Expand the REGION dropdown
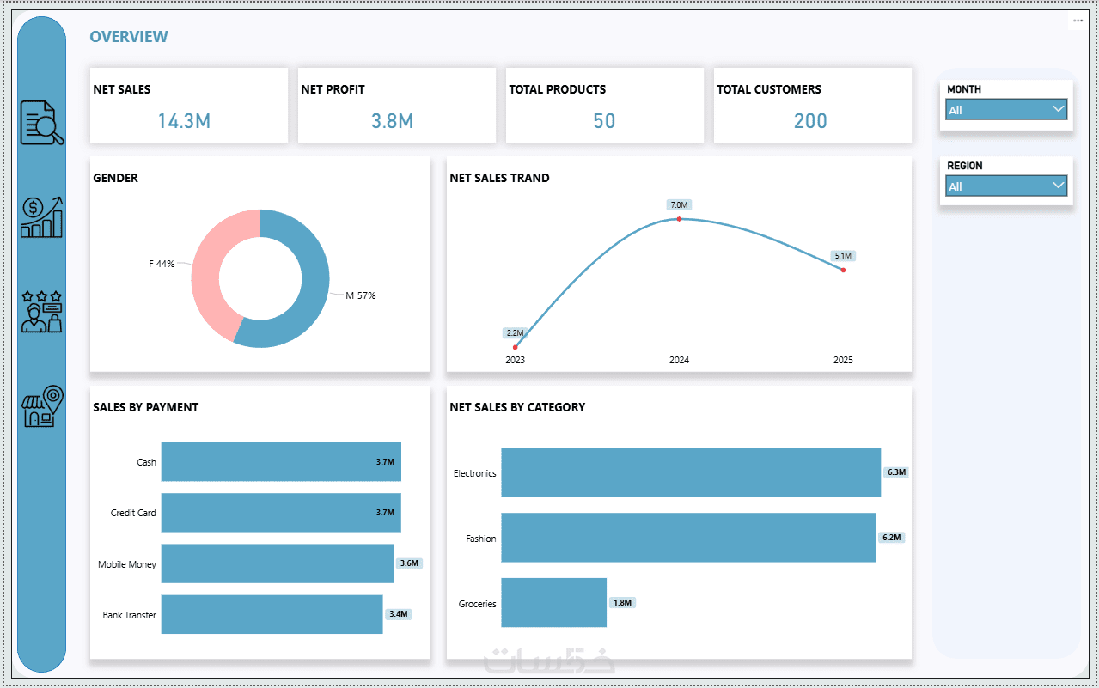Screen dimensions: 1099x688 click(x=1006, y=186)
